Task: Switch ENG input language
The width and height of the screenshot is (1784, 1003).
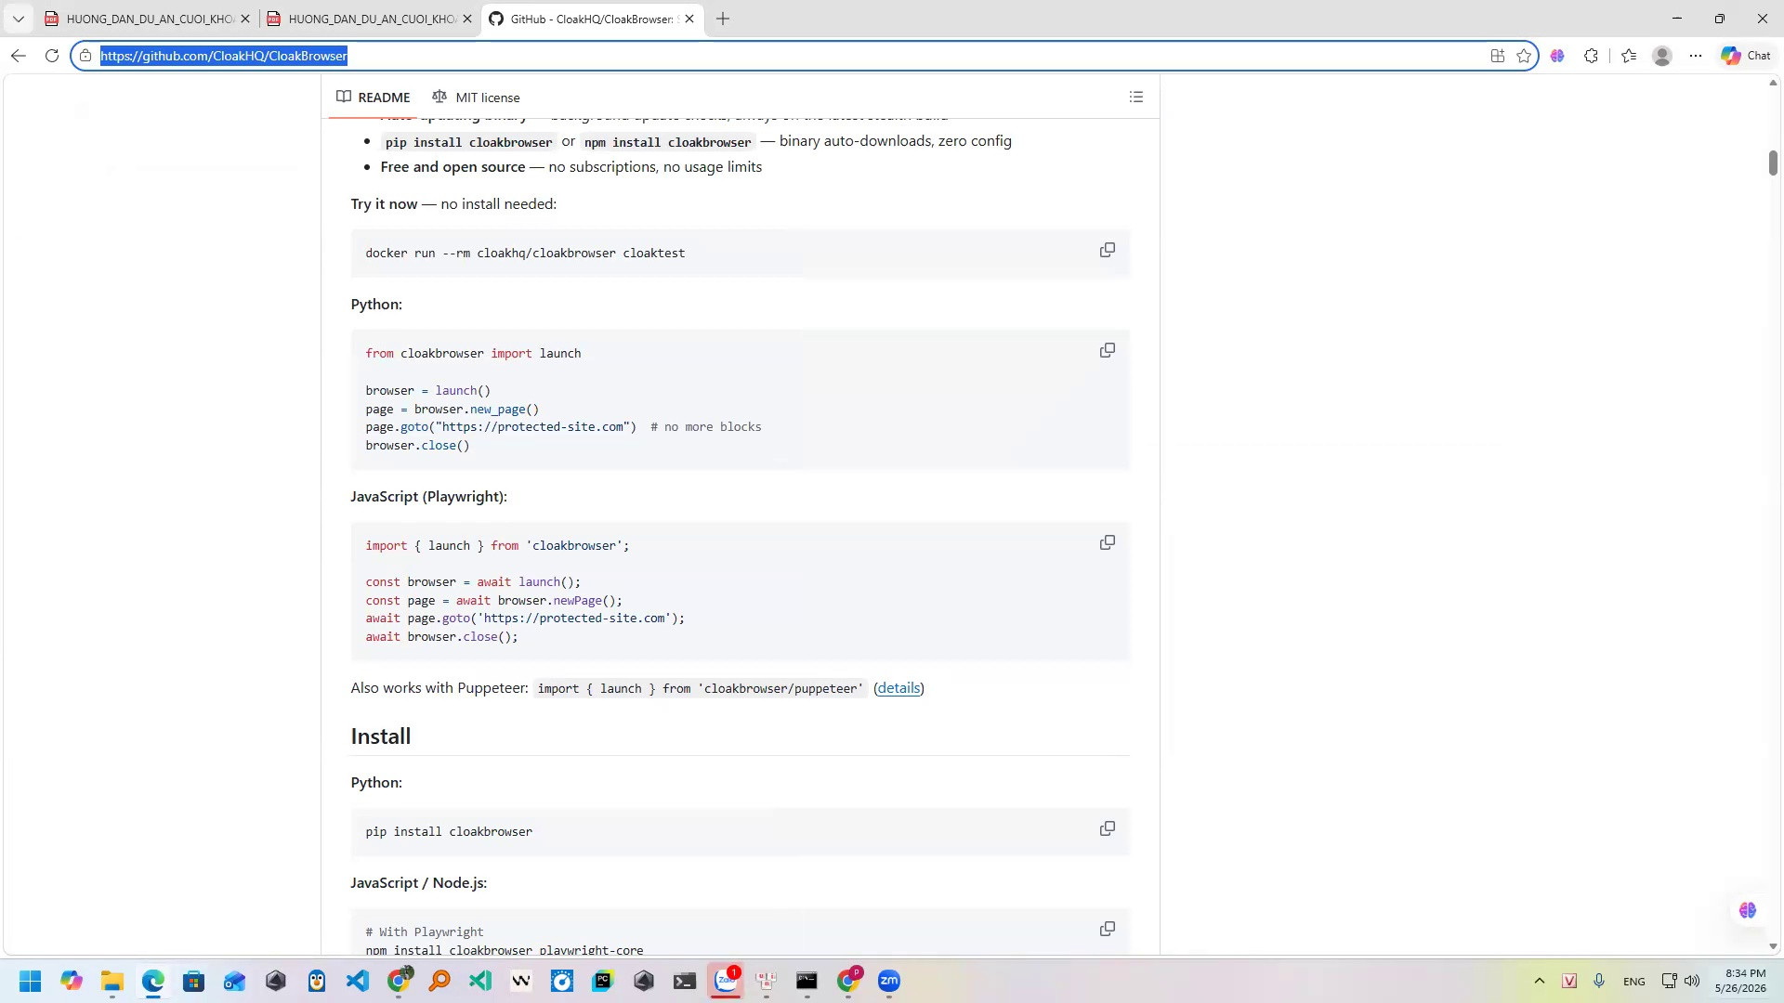Action: (x=1633, y=982)
